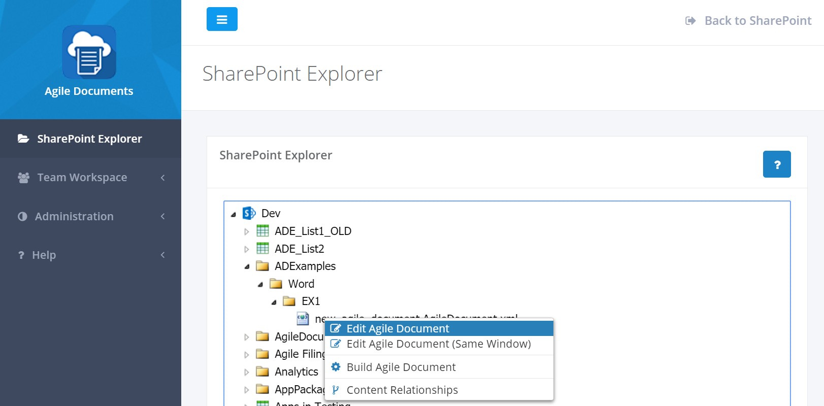Click the gear icon beside Build Agile Document
This screenshot has height=406, width=824.
point(336,366)
